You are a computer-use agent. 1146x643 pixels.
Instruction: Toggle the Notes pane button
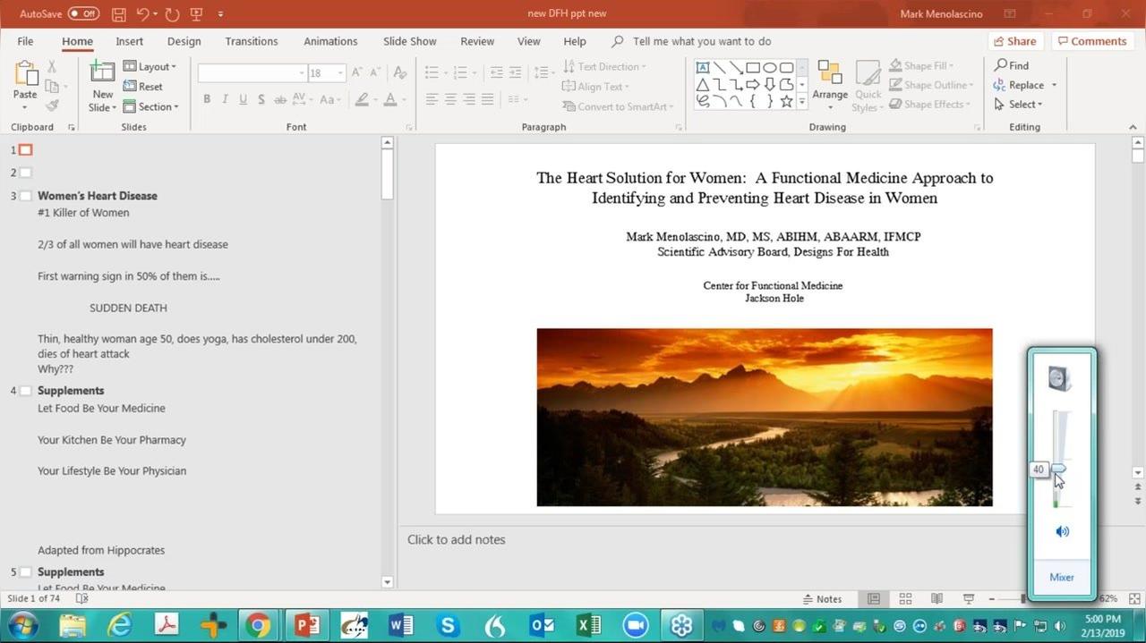pyautogui.click(x=821, y=598)
